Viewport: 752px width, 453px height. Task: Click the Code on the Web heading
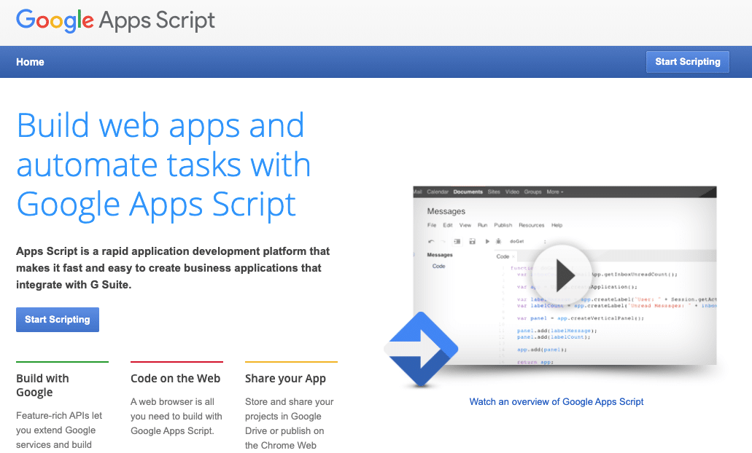[175, 378]
